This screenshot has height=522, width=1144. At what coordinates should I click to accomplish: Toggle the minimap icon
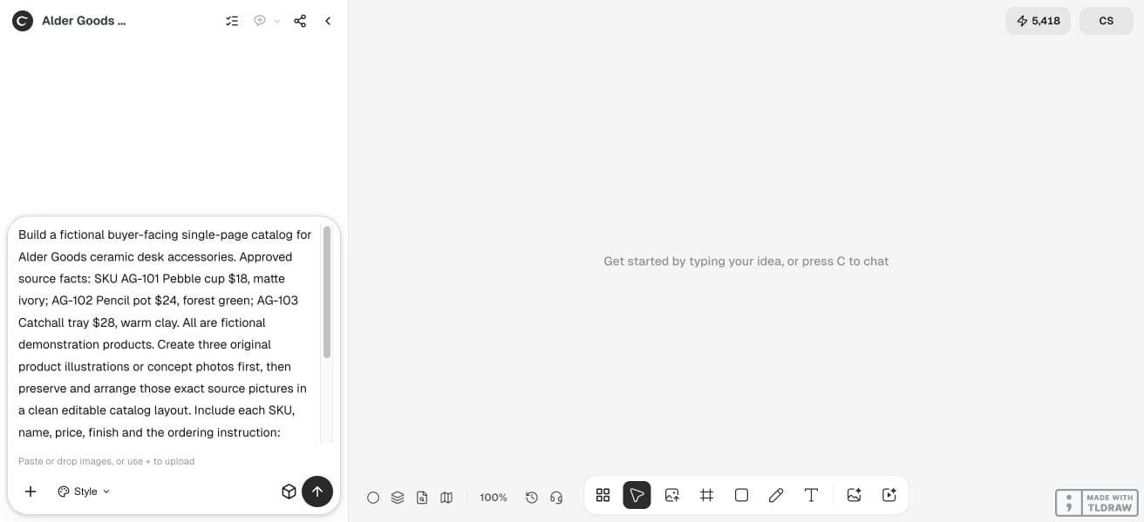[x=446, y=498]
